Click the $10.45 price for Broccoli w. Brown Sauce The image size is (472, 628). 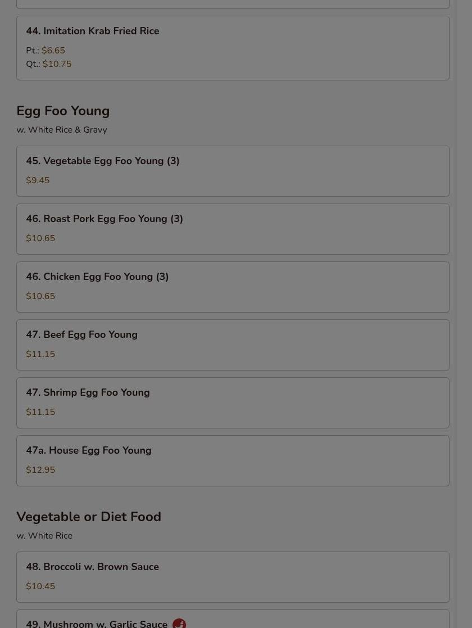coord(40,586)
